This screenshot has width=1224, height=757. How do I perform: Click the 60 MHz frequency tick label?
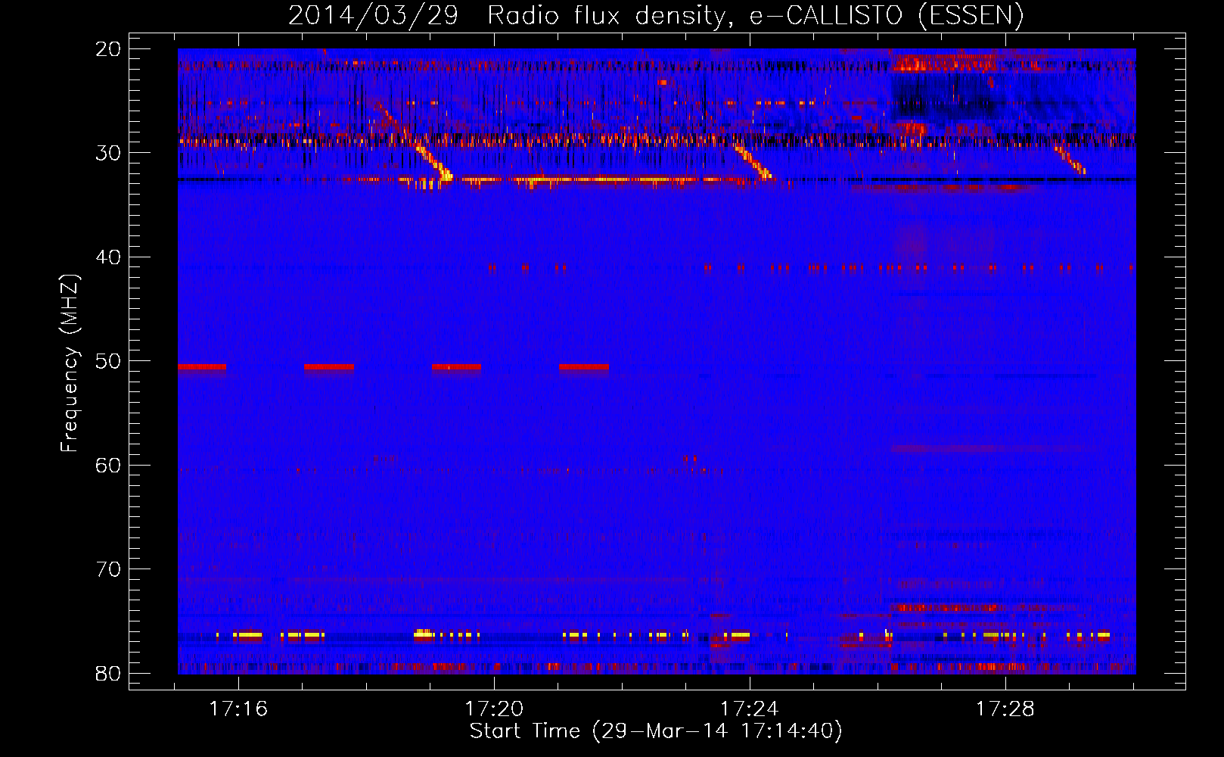109,465
